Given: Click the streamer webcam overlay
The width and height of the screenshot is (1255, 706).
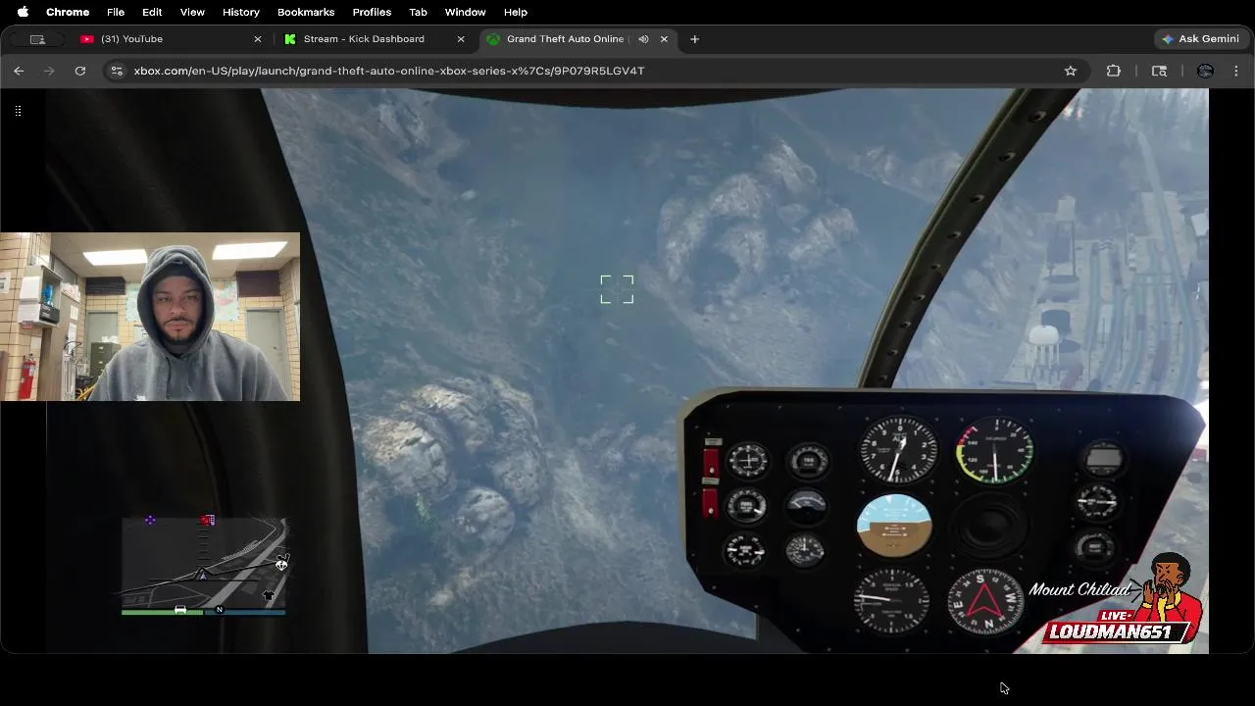Looking at the screenshot, I should 150,317.
